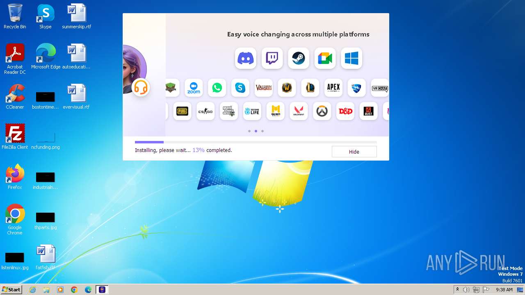Select ncfunding.png desktop file
This screenshot has height=295, width=525.
[46, 140]
